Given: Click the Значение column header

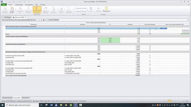Looking at the screenshot, I should point(130,24).
